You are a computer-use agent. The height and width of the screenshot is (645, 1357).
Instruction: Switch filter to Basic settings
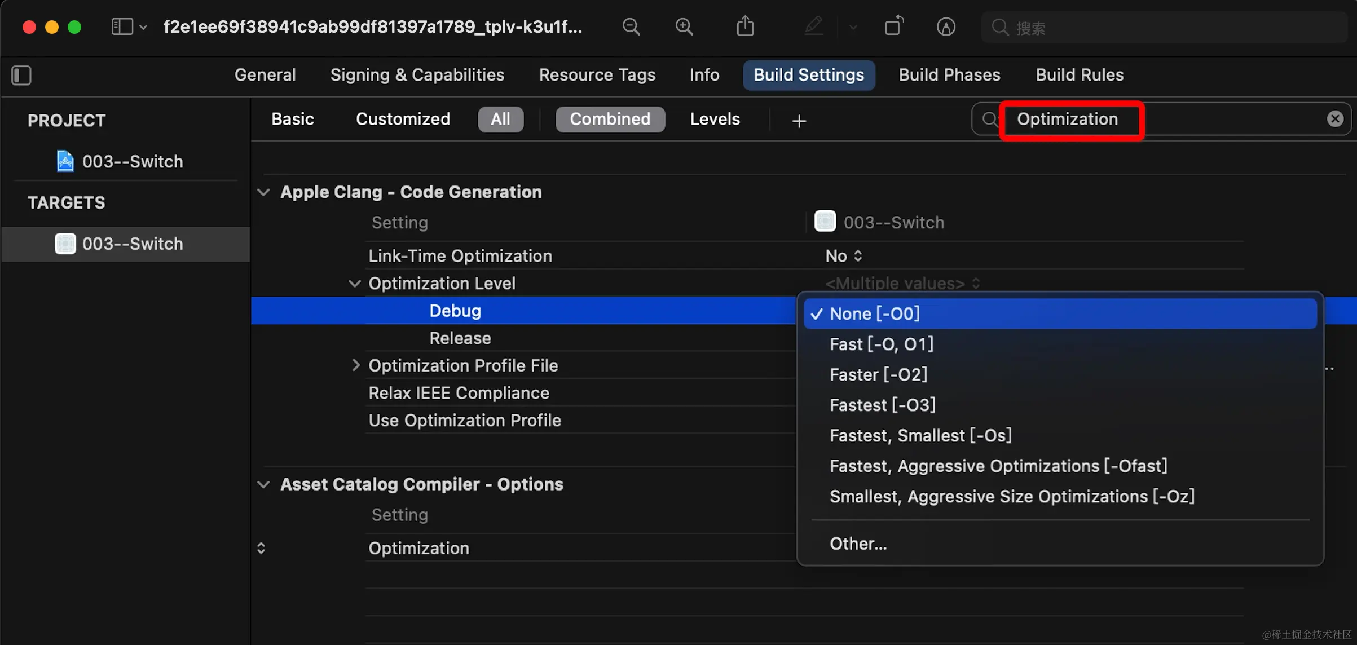tap(292, 119)
